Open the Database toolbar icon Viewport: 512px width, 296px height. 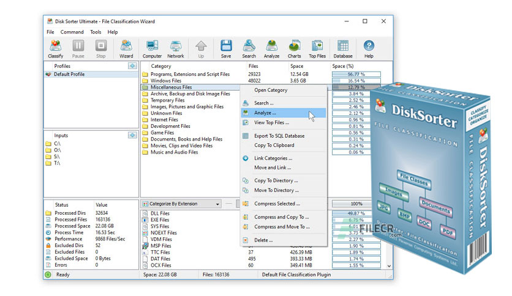pyautogui.click(x=343, y=49)
